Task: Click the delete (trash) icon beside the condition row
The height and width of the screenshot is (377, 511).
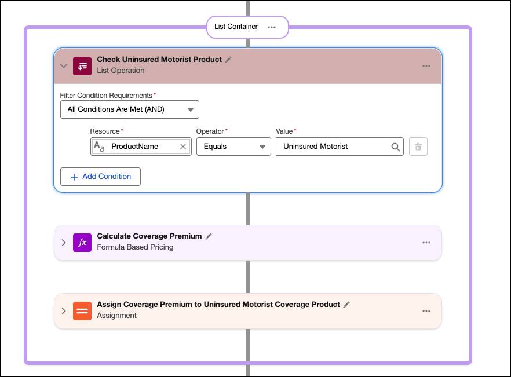Action: 418,147
